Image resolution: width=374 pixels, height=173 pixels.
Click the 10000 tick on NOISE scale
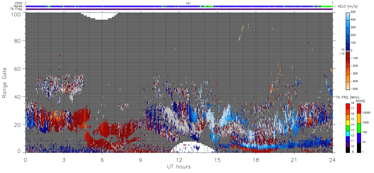[366, 113]
